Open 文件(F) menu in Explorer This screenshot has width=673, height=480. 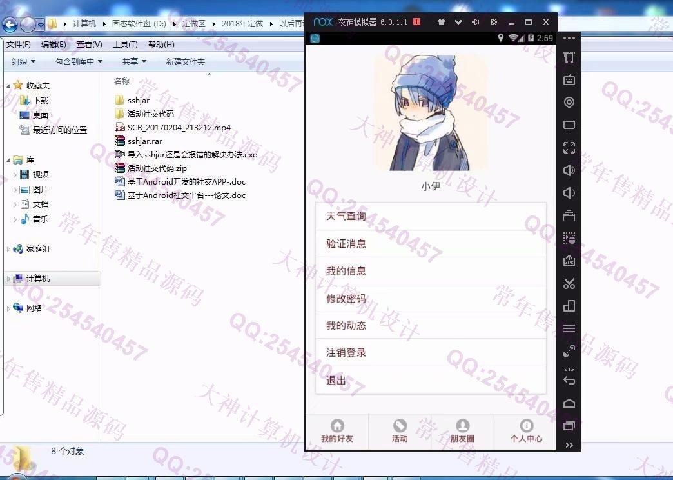(19, 45)
